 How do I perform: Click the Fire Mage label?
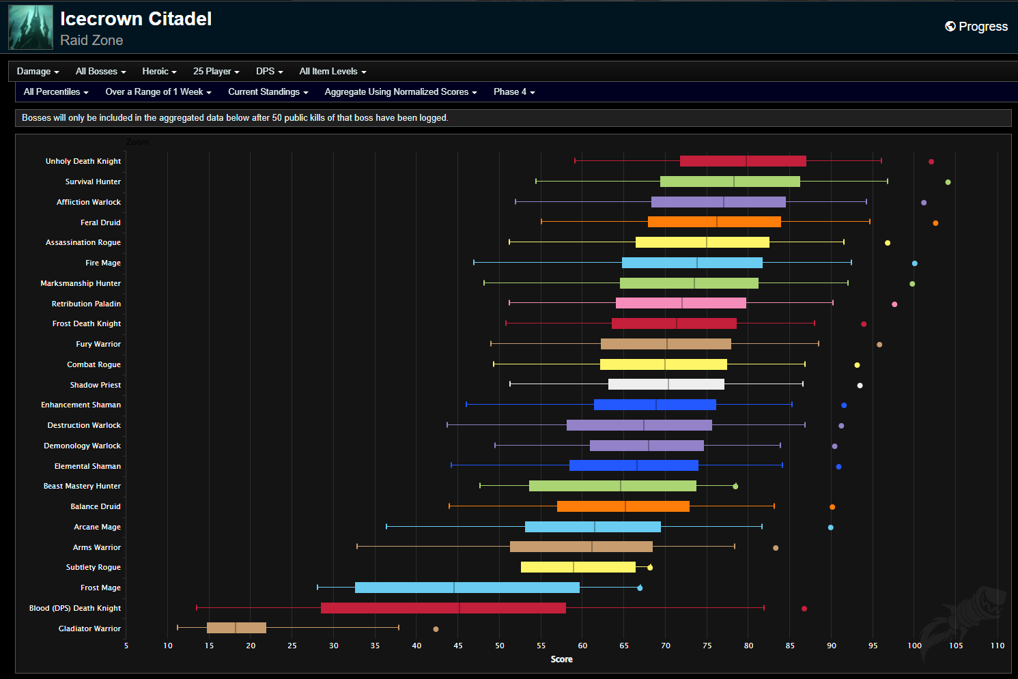point(103,263)
